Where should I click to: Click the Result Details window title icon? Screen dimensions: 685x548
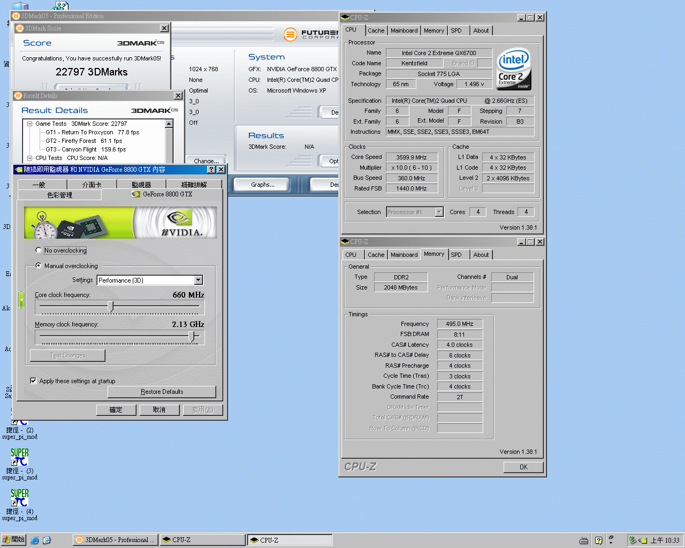(x=18, y=96)
